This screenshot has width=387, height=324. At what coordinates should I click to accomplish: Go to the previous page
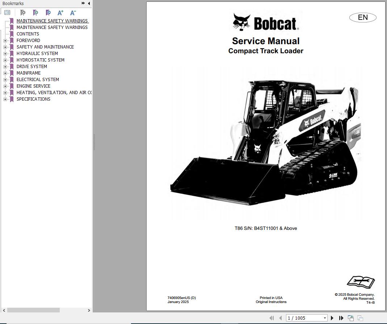(x=280, y=318)
